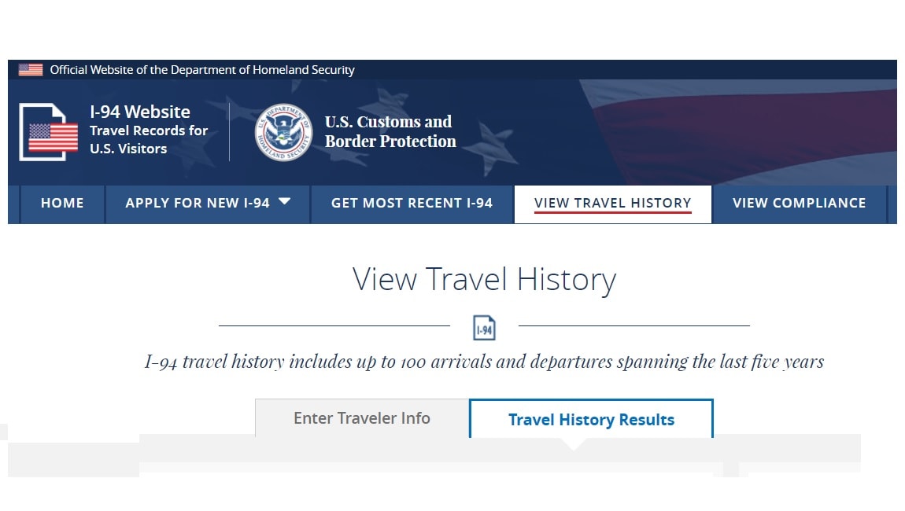Click the Department of Homeland Security seal
The height and width of the screenshot is (511, 905).
tap(283, 132)
